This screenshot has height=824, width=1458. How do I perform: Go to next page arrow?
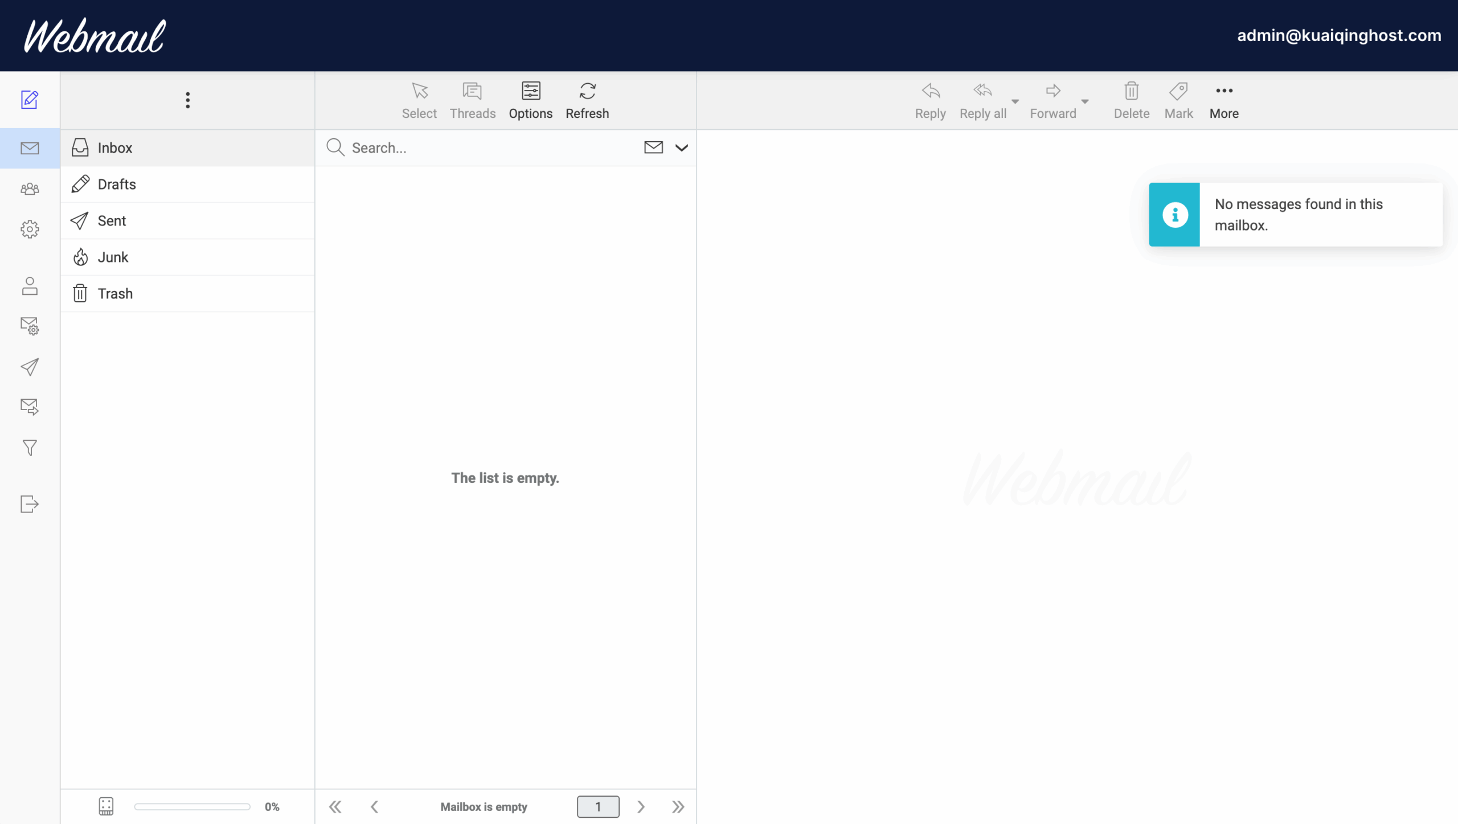[x=641, y=806]
